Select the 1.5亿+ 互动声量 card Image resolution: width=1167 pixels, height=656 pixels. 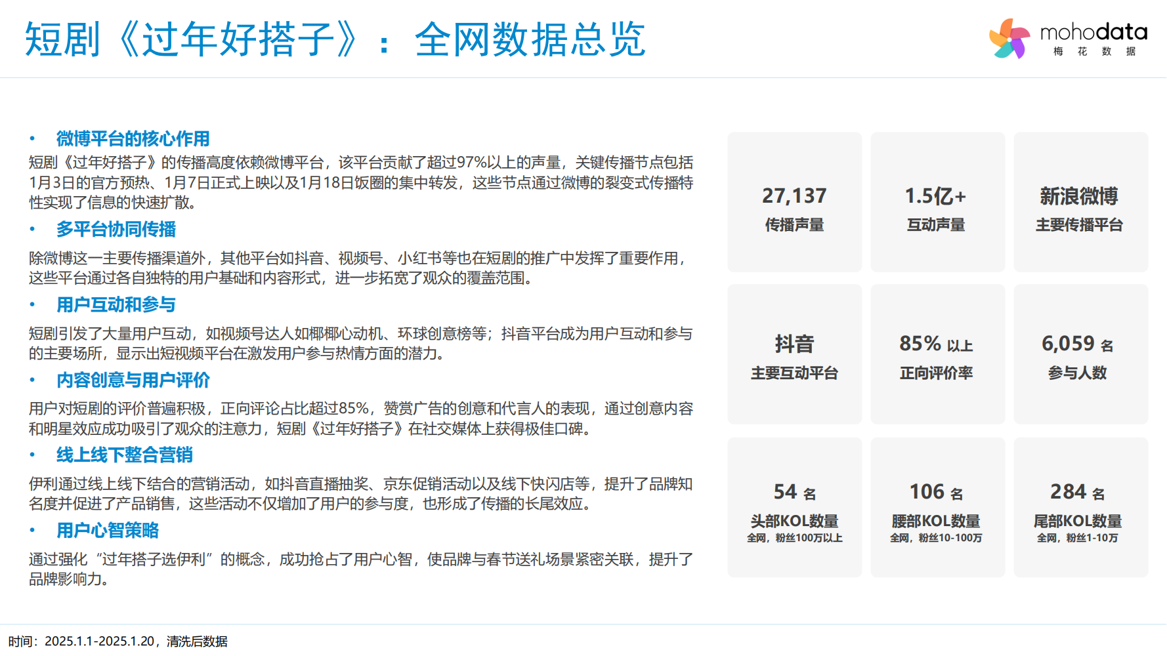[x=937, y=202]
